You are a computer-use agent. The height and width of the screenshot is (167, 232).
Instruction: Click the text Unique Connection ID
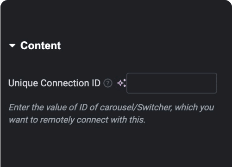click(54, 83)
